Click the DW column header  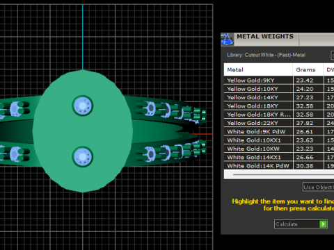click(329, 69)
